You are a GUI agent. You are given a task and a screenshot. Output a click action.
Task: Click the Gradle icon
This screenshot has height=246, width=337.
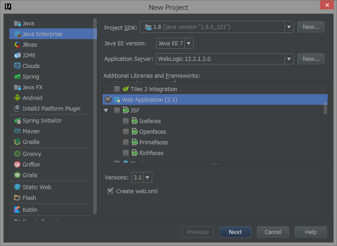pos(17,142)
